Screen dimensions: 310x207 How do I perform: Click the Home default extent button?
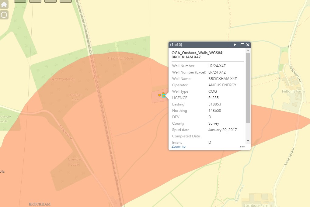4,4
